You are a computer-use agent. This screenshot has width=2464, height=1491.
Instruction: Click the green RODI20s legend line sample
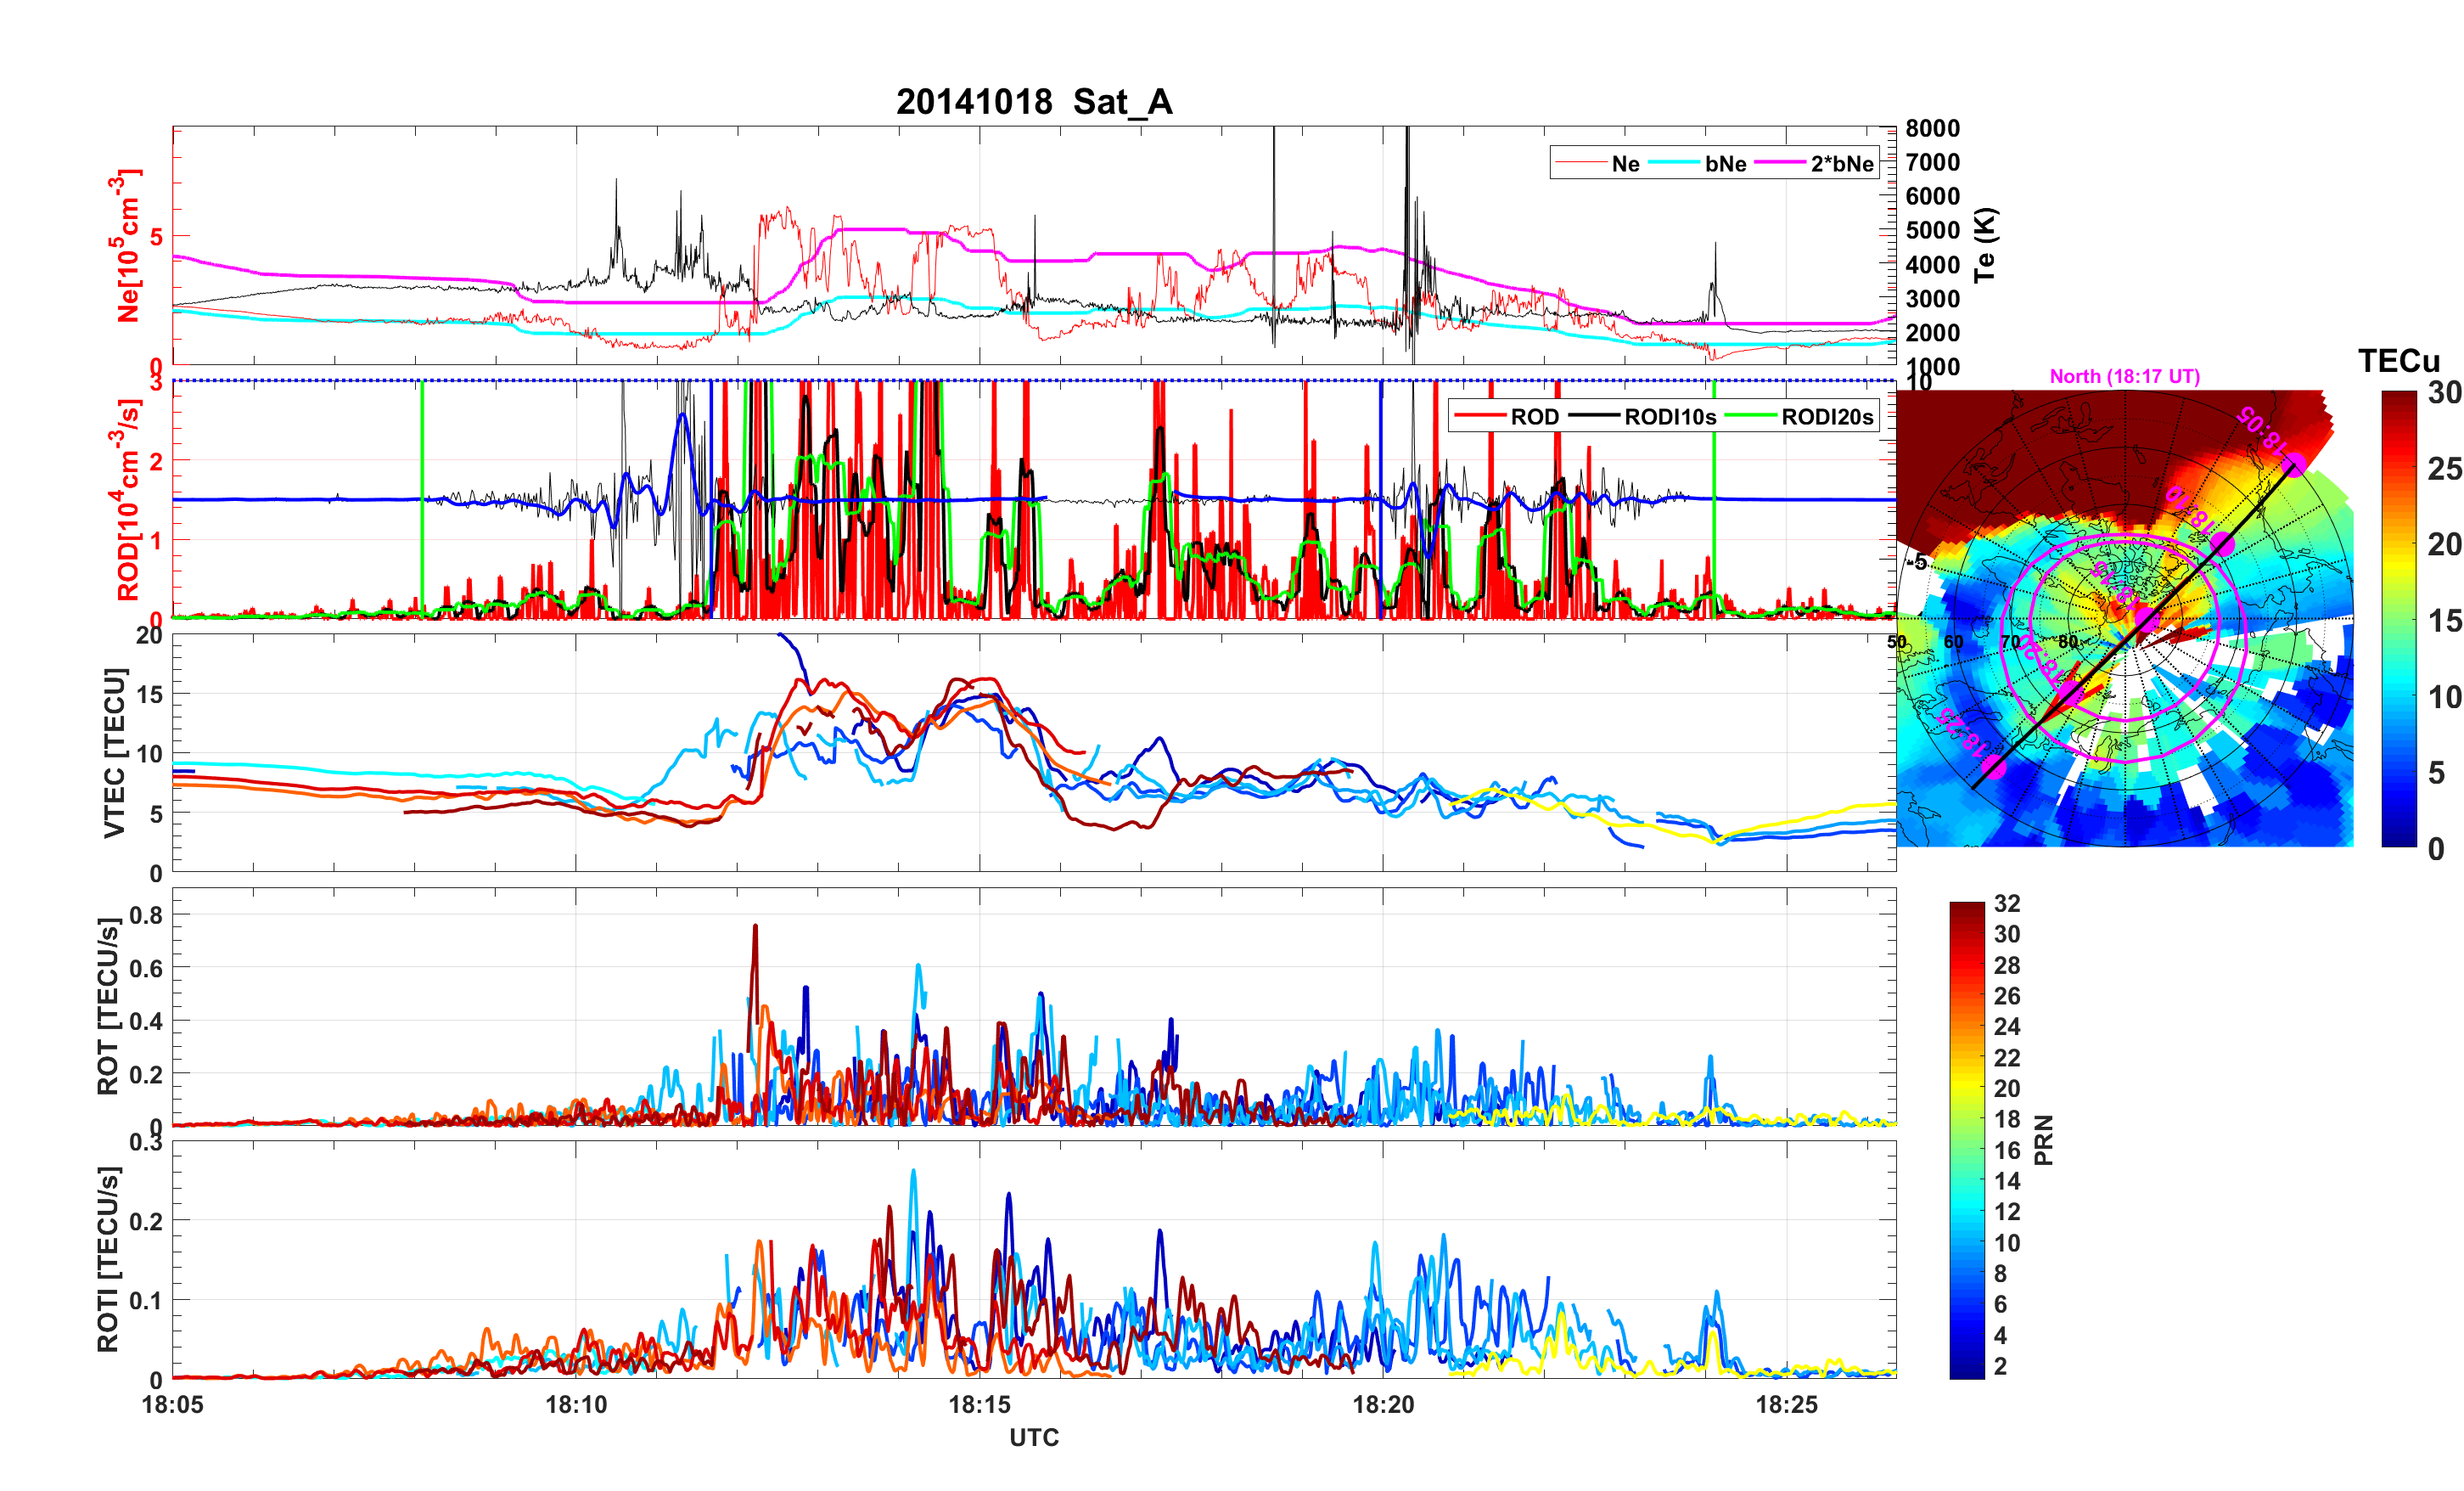[x=1750, y=416]
